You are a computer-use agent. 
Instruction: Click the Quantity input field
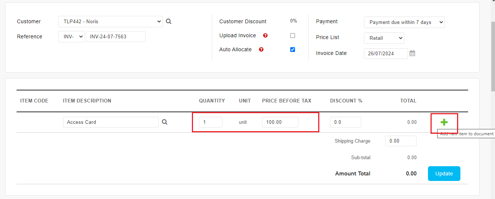tap(211, 122)
